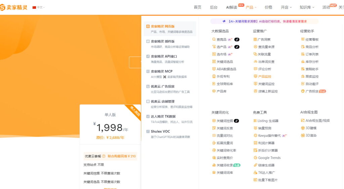The width and height of the screenshot is (344, 189).
Task: Open 销量预测 link
Action: [265, 128]
